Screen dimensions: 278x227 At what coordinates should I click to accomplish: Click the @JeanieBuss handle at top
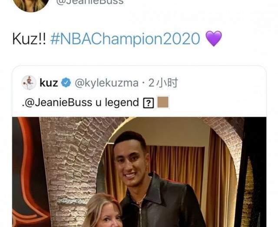coord(90,2)
